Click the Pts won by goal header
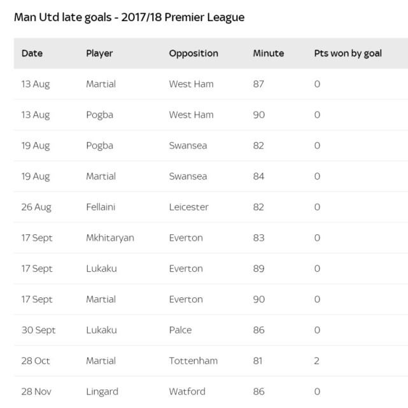This screenshot has width=408, height=408. point(348,53)
